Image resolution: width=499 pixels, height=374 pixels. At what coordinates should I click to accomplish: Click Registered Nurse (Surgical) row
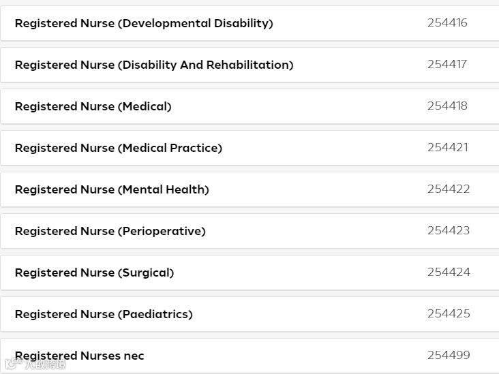[x=95, y=273]
